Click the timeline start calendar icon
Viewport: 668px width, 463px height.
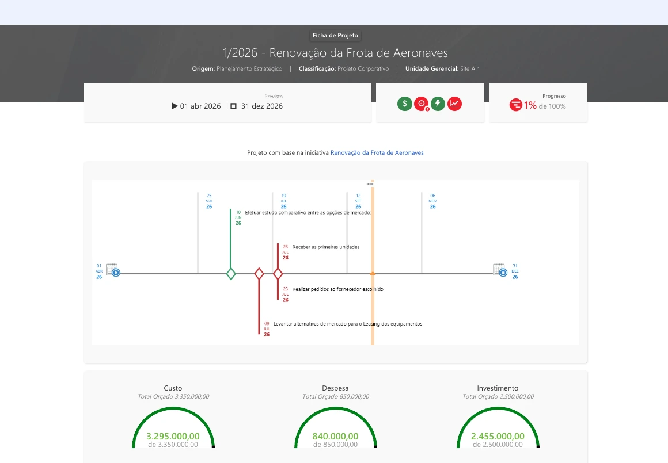point(113,270)
